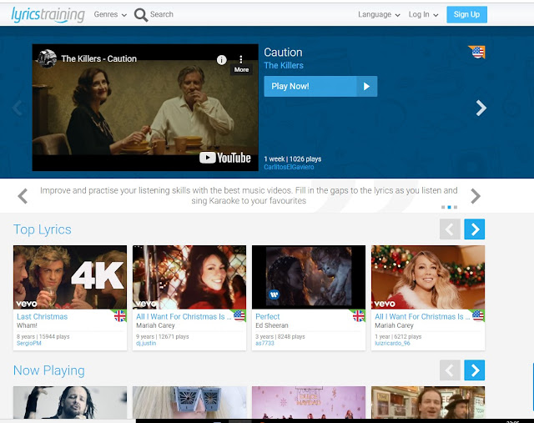Open the dj.justin Mariah Carey thumbnail
The height and width of the screenshot is (423, 534).
coord(189,277)
